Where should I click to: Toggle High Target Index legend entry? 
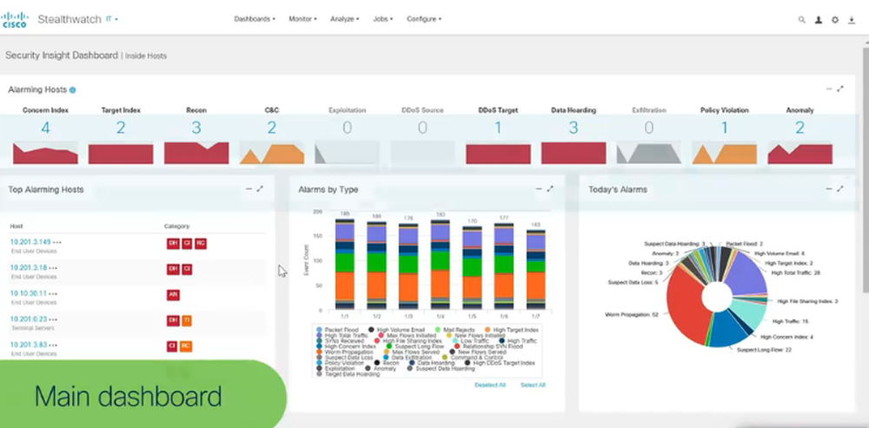513,330
